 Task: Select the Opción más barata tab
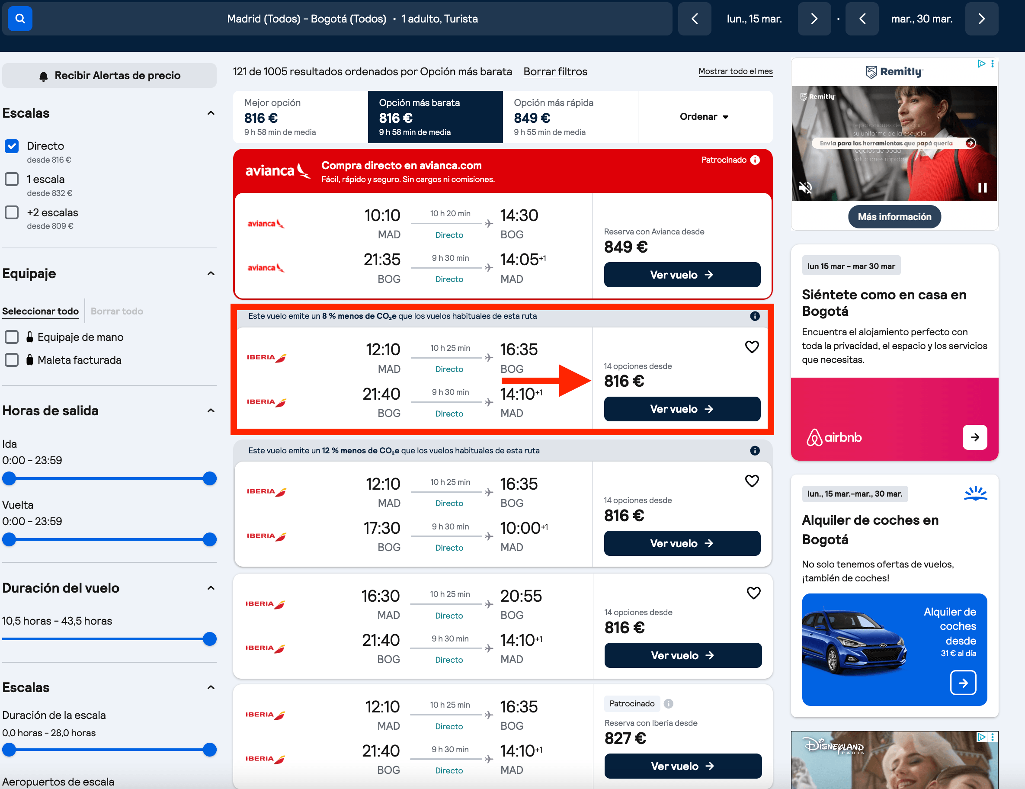(435, 117)
